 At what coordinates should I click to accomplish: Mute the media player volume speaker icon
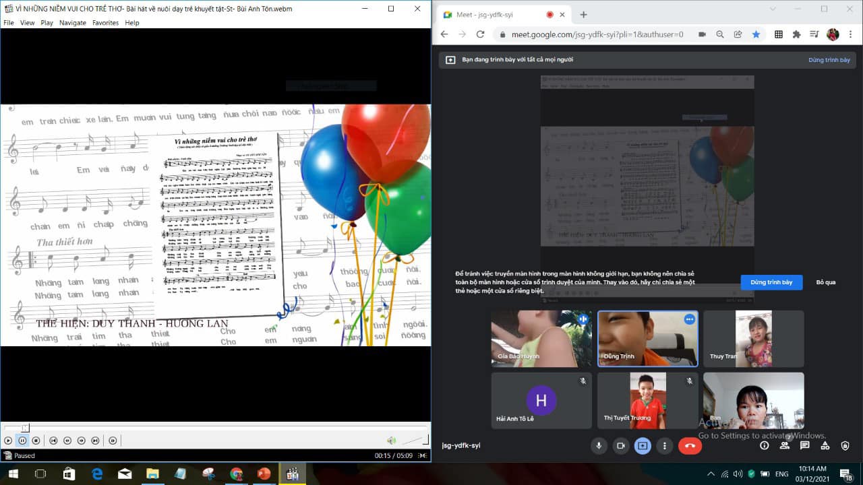point(391,441)
